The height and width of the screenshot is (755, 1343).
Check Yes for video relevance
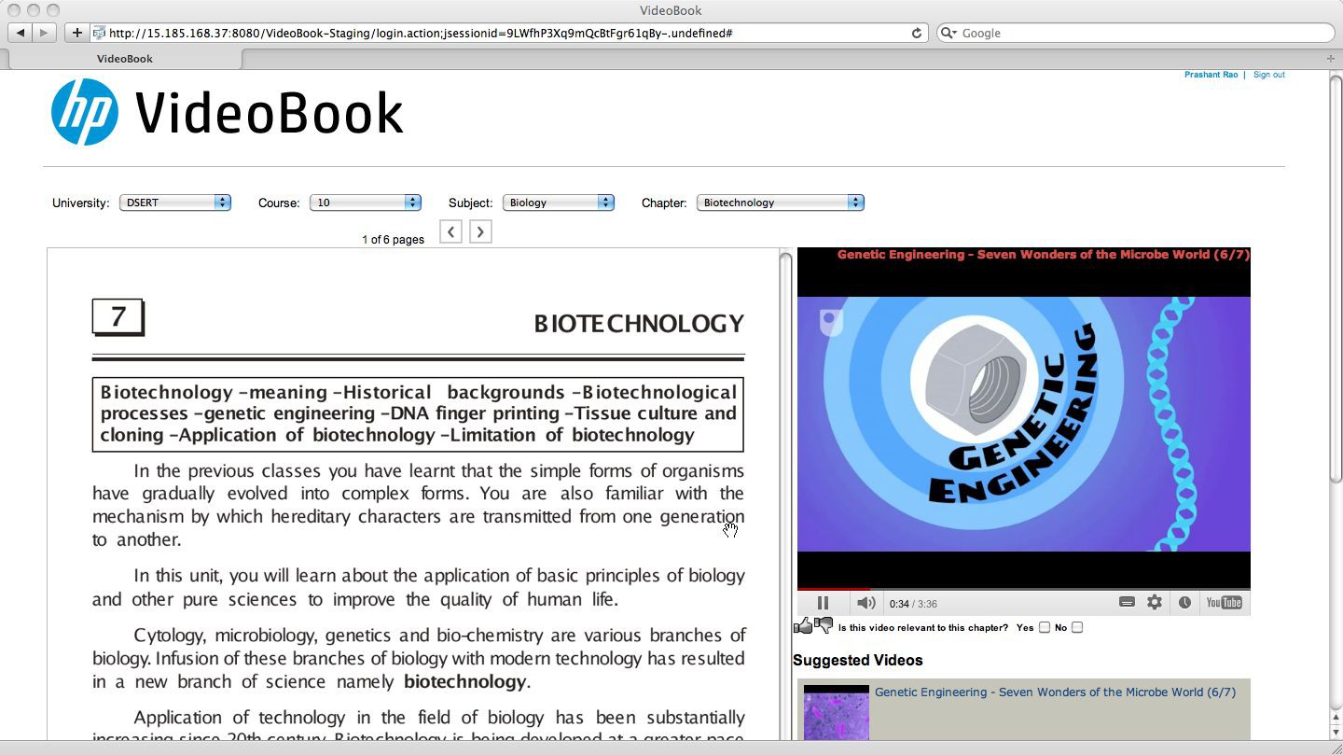click(x=1045, y=628)
